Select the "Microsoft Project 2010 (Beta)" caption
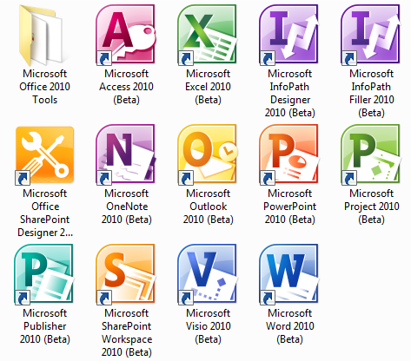Image resolution: width=411 pixels, height=361 pixels. (372, 207)
